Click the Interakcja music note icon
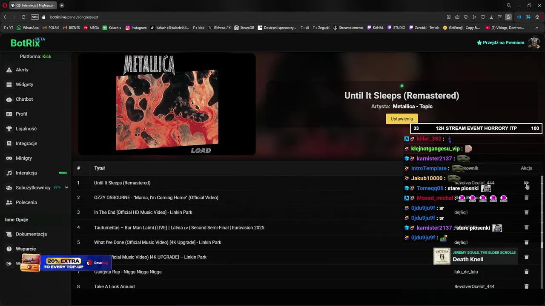This screenshot has width=545, height=306. tap(9, 173)
